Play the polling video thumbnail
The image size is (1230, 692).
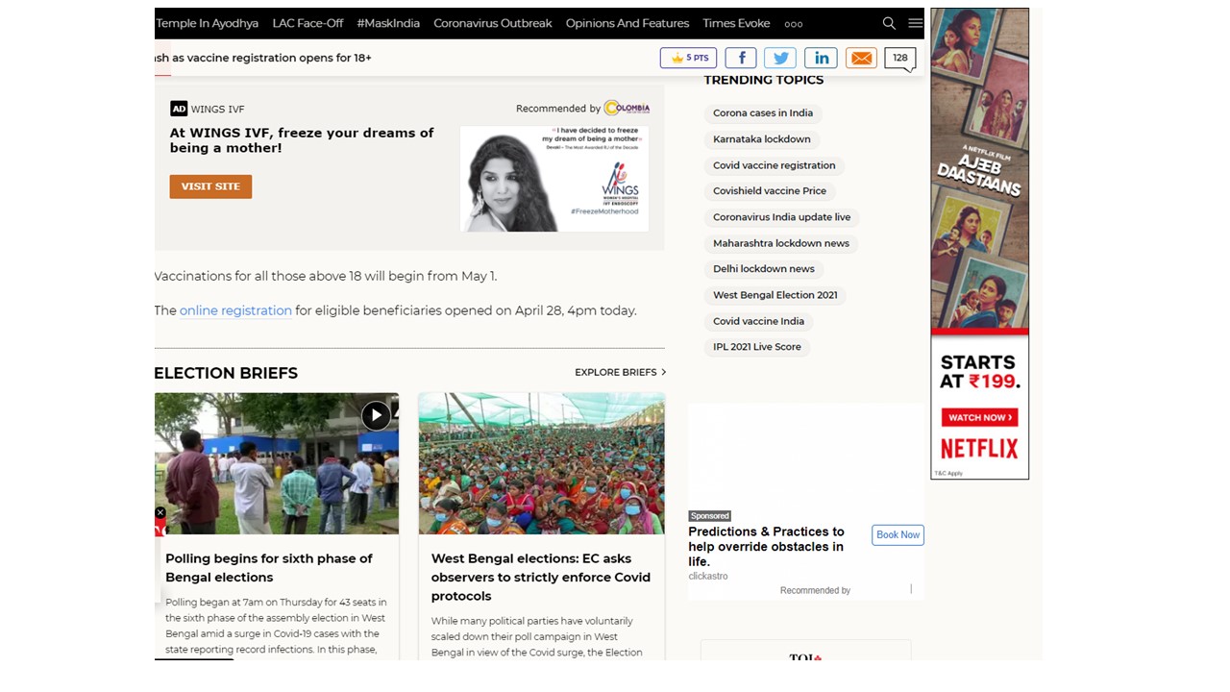point(376,415)
